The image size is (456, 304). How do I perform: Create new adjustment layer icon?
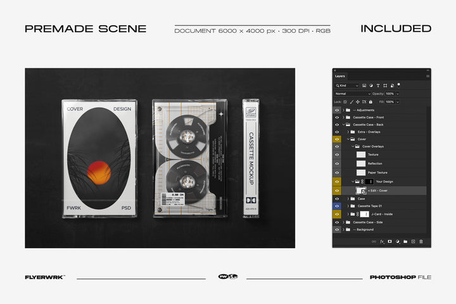pos(397,241)
